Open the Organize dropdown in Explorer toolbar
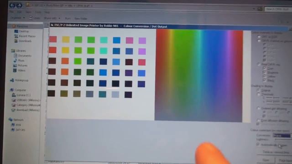 click(18, 18)
